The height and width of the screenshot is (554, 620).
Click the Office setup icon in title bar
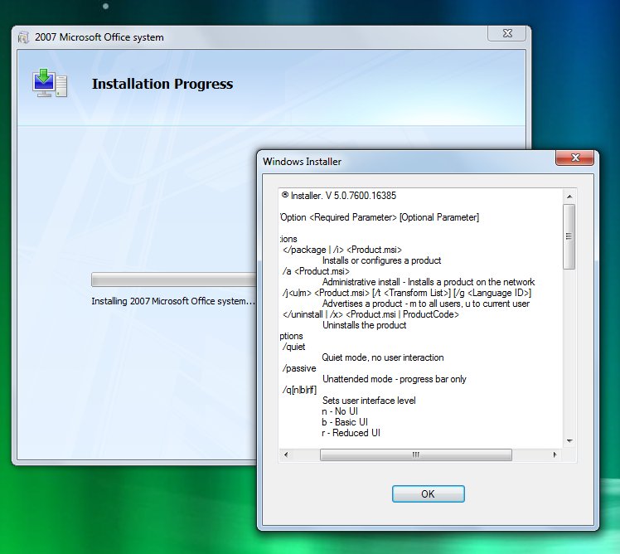[x=22, y=37]
